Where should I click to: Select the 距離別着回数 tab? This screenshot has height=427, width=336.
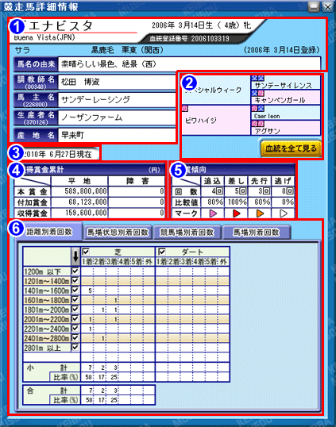(x=49, y=232)
